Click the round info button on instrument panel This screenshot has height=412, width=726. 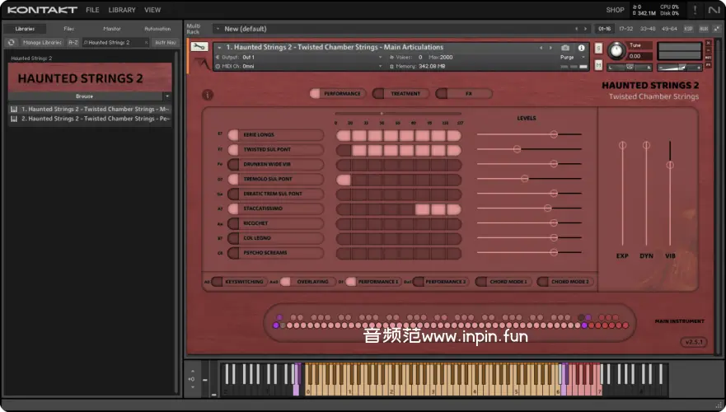[x=208, y=94]
